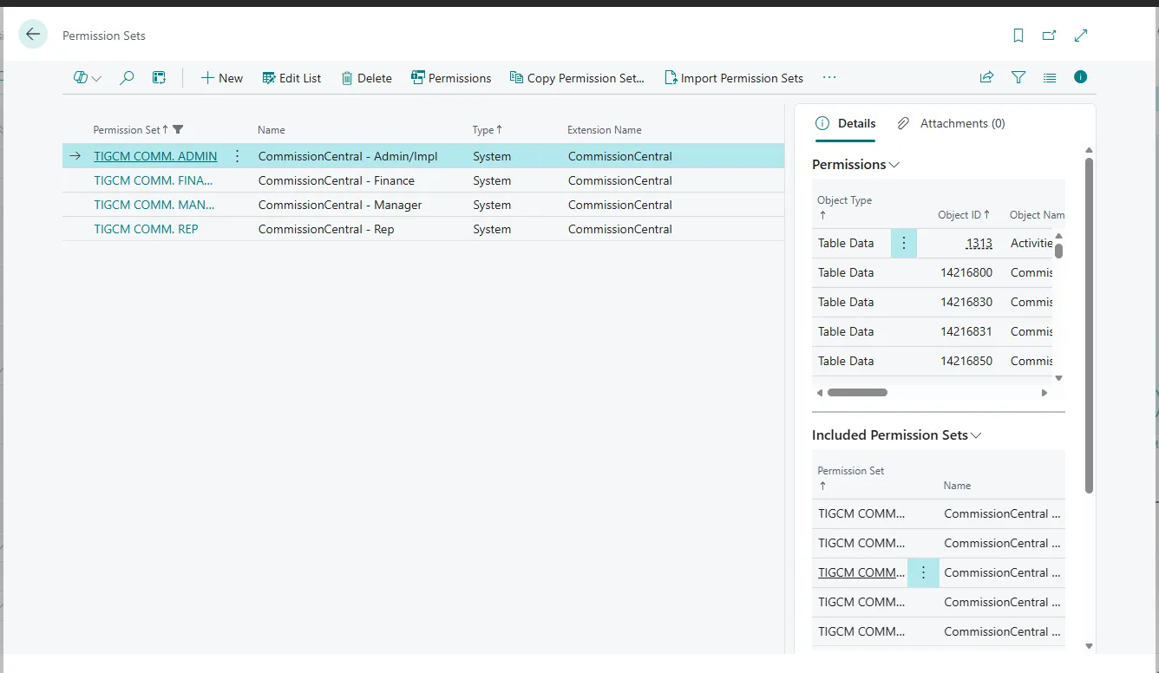The width and height of the screenshot is (1159, 673).
Task: Click the search magnifier icon in the toolbar
Action: (127, 78)
